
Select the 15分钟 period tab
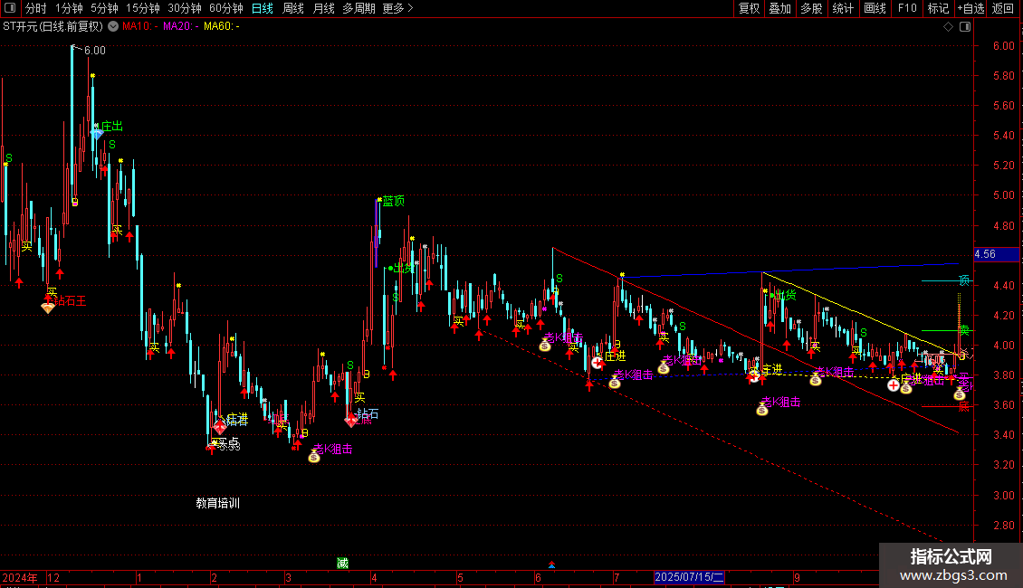tap(142, 8)
